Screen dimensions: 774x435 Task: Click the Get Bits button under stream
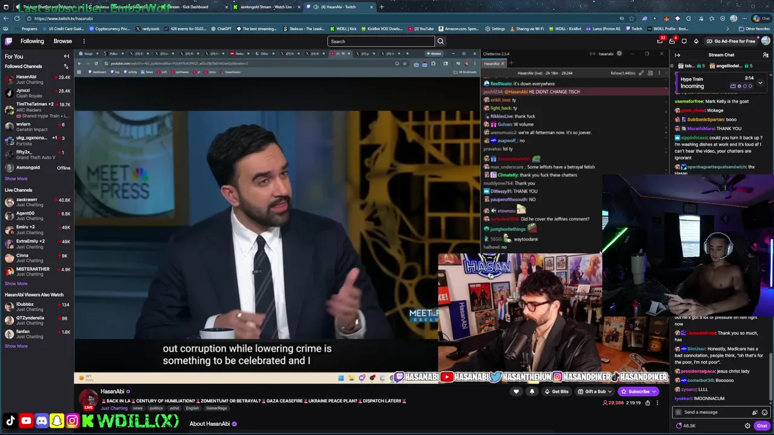pyautogui.click(x=556, y=391)
